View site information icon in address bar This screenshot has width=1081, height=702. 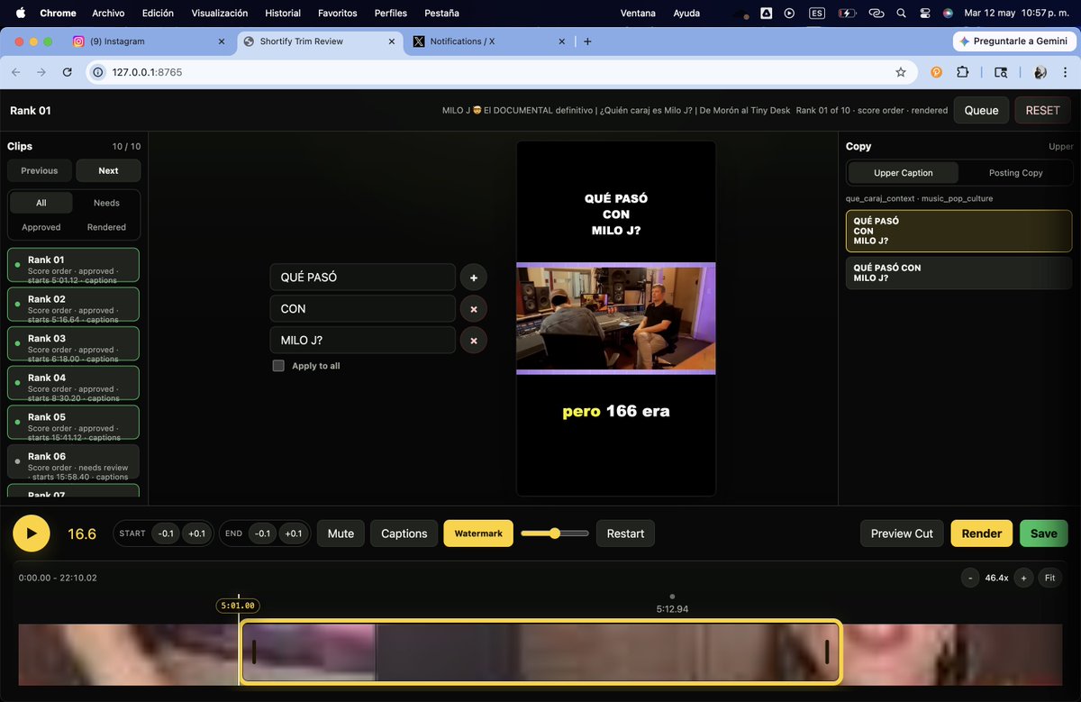[99, 72]
